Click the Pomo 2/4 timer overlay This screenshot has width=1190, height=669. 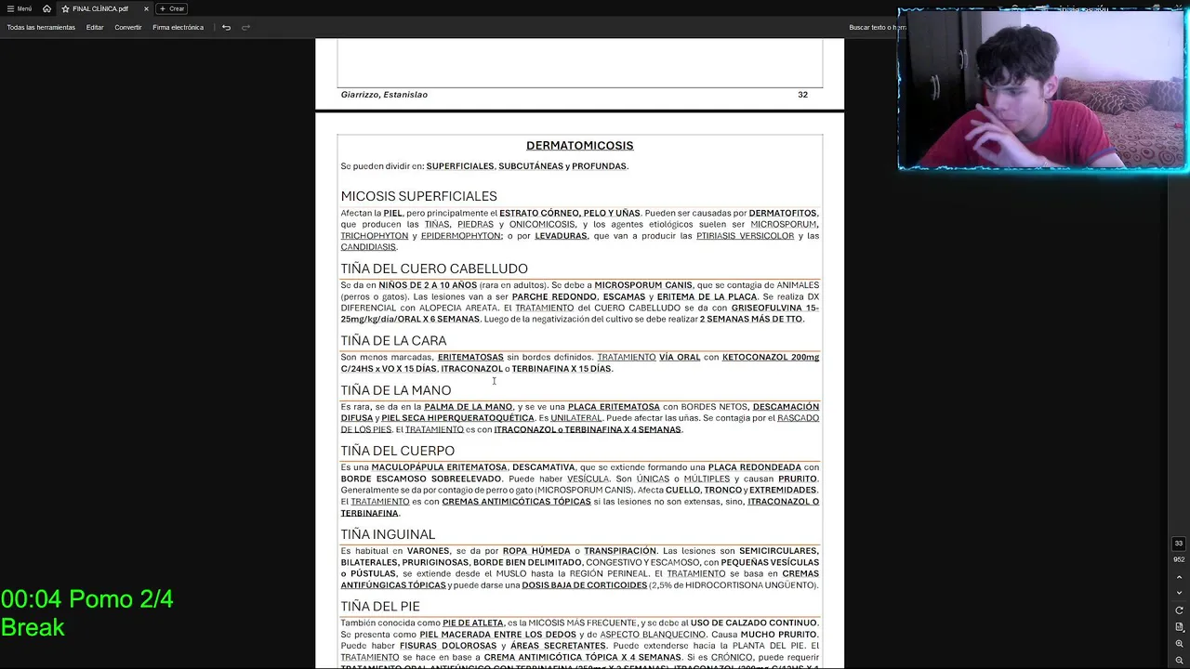86,599
